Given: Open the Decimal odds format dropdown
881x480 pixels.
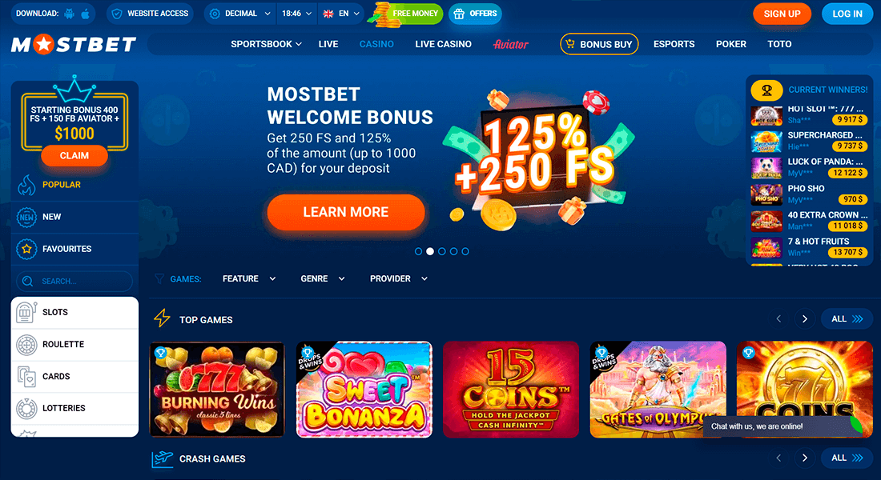Looking at the screenshot, I should 240,14.
